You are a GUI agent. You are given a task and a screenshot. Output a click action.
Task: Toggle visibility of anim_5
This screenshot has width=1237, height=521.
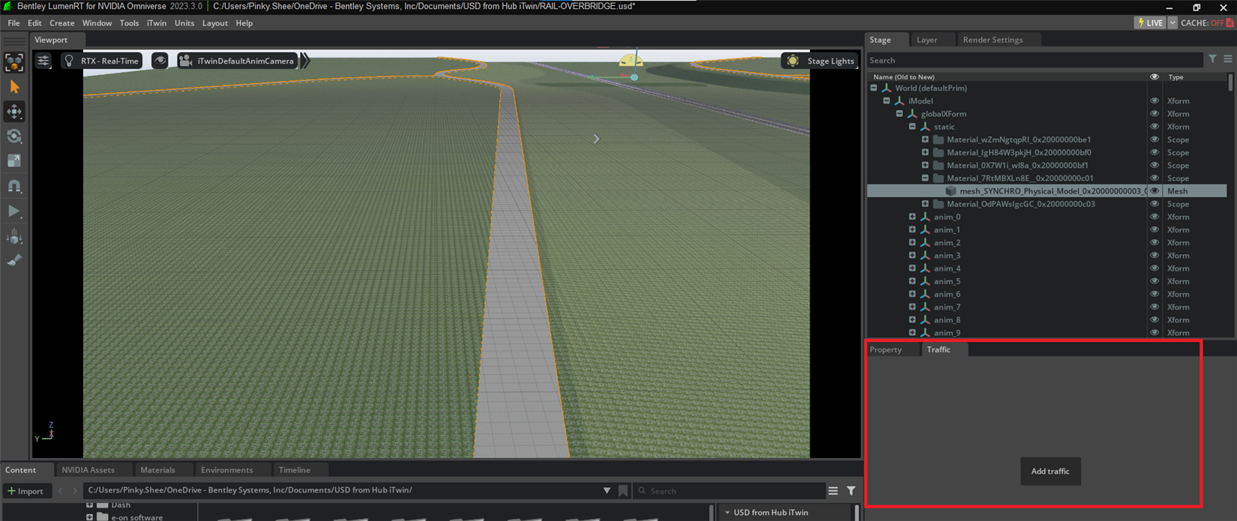pyautogui.click(x=1155, y=281)
